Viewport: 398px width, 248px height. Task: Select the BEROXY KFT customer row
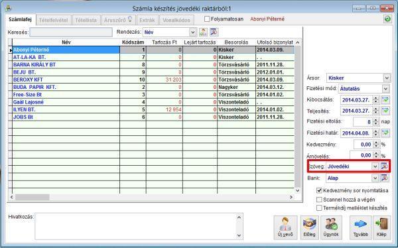153,80
